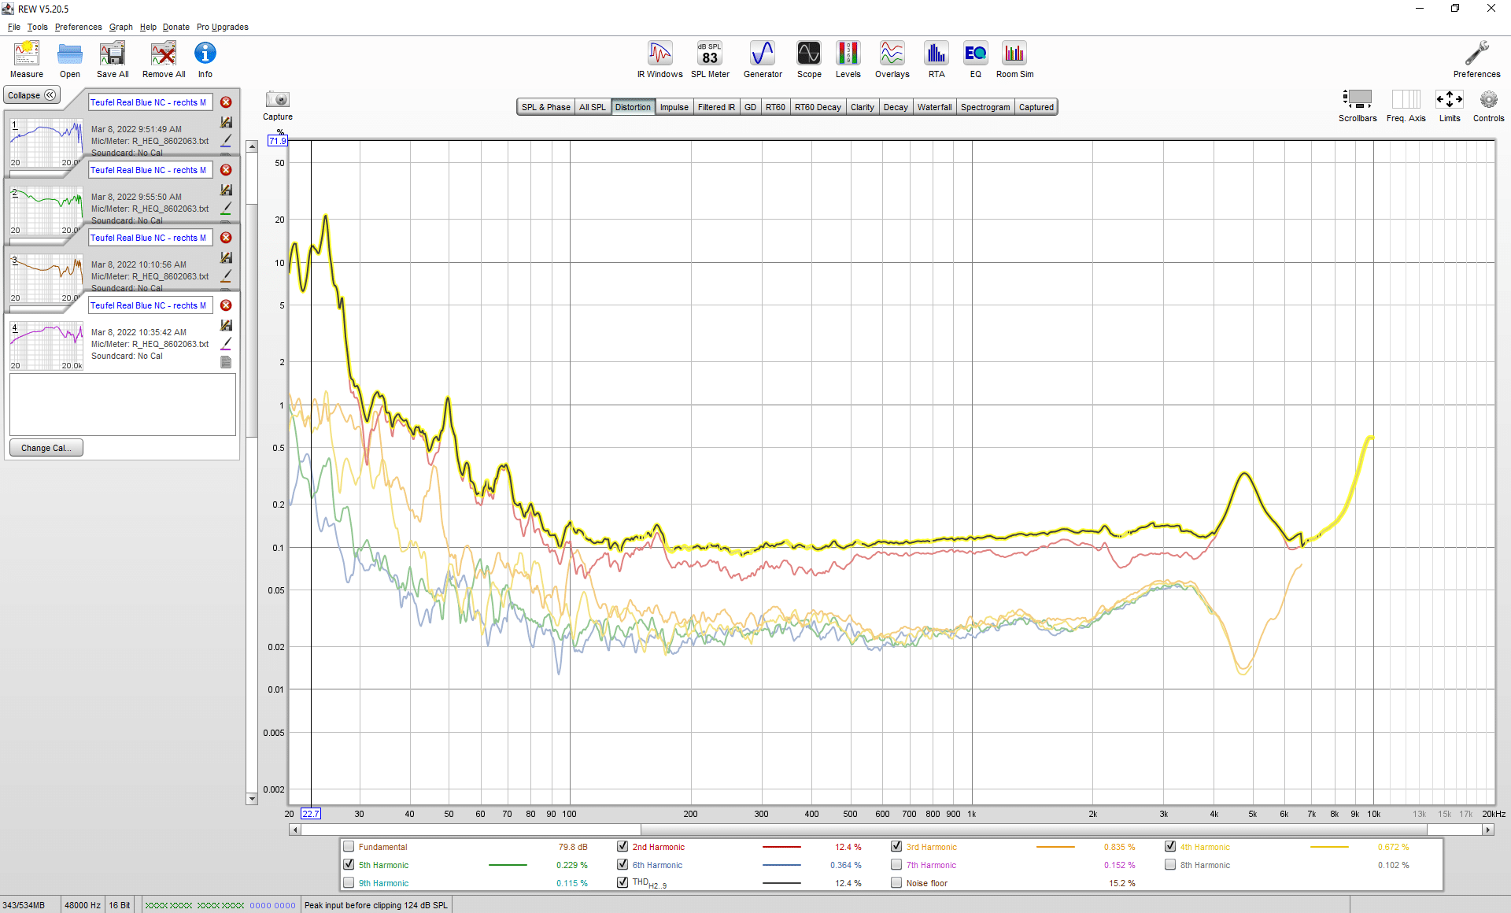The image size is (1511, 913).
Task: Open the EQ window
Action: tap(975, 60)
